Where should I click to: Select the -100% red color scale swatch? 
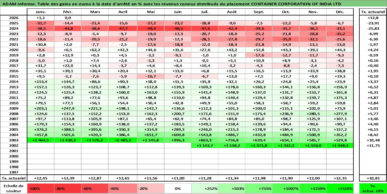click(40, 188)
